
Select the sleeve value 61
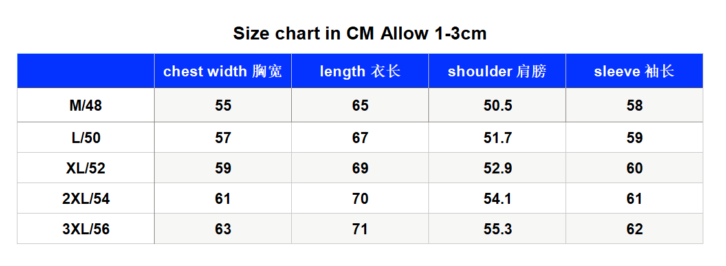click(634, 199)
